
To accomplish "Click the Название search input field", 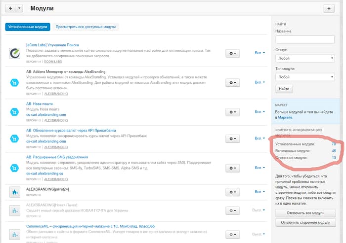I will tap(304, 39).
